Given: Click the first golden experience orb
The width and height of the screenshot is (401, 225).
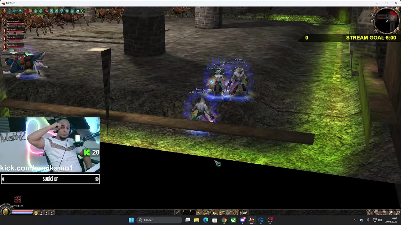Looking at the screenshot, I should [36, 212].
